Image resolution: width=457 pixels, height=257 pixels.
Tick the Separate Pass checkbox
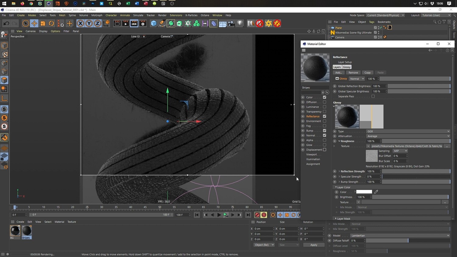373,97
